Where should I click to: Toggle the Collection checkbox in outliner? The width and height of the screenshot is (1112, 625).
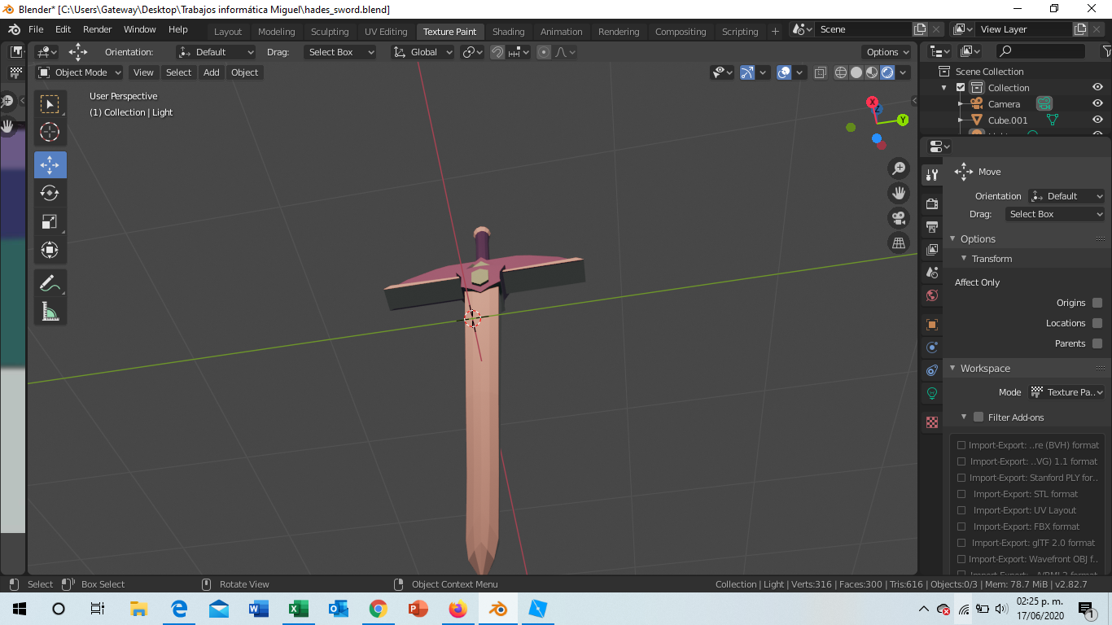[961, 88]
